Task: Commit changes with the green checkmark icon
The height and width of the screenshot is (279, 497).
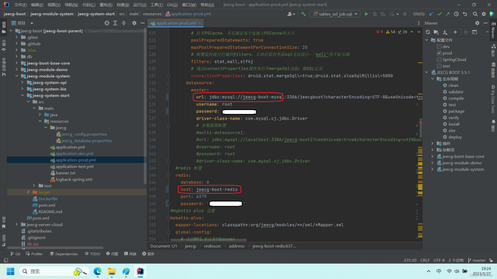Action: [440, 14]
